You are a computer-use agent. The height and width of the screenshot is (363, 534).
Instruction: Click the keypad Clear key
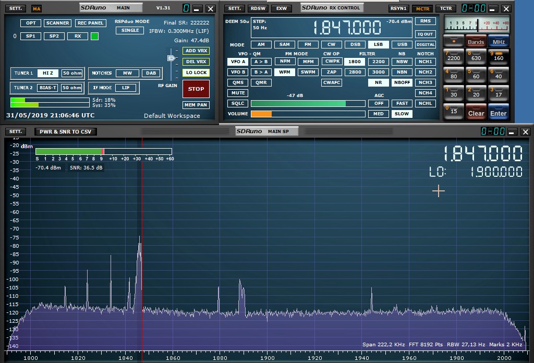click(476, 112)
